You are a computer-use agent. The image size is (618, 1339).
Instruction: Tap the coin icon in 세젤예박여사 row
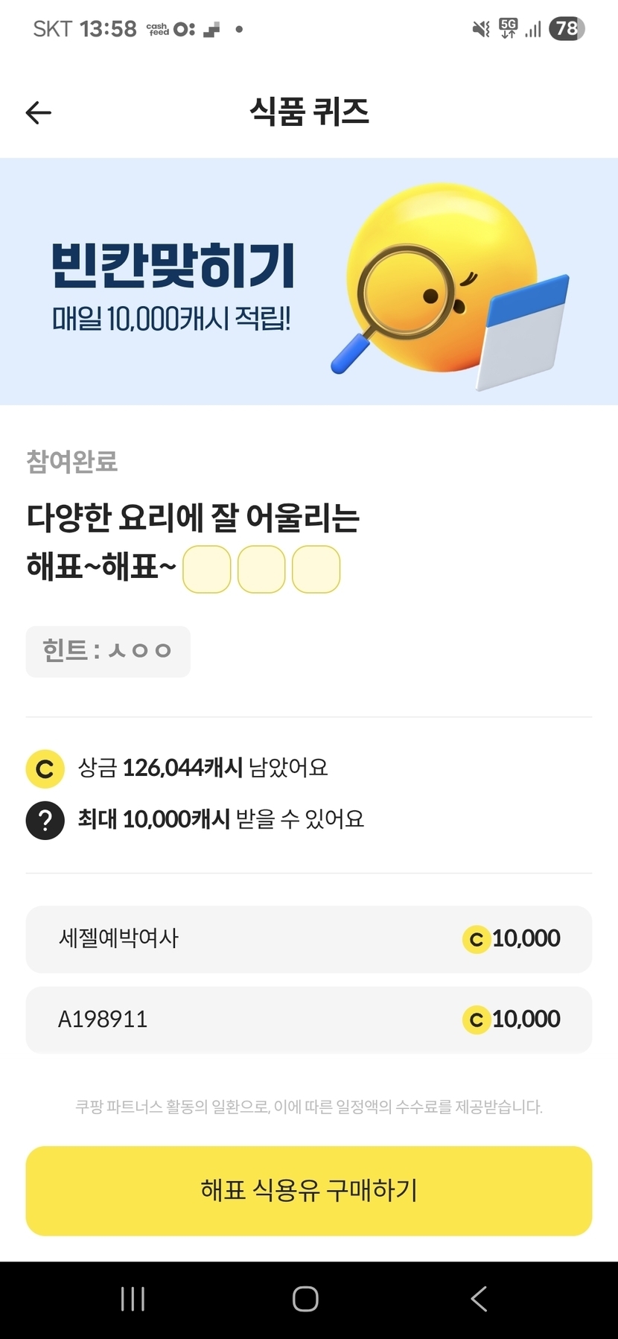click(476, 939)
